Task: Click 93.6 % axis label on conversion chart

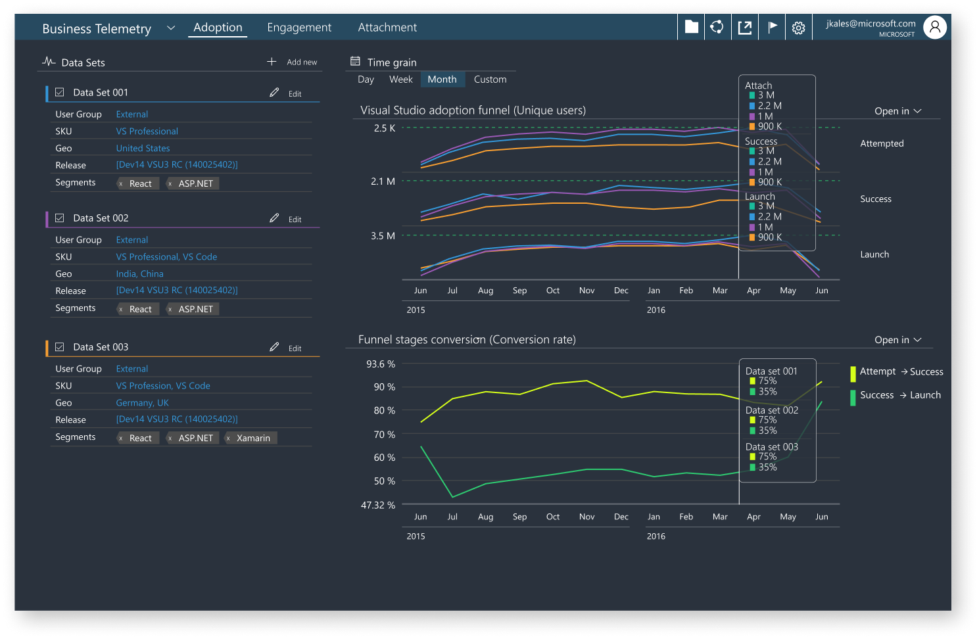Action: (381, 364)
